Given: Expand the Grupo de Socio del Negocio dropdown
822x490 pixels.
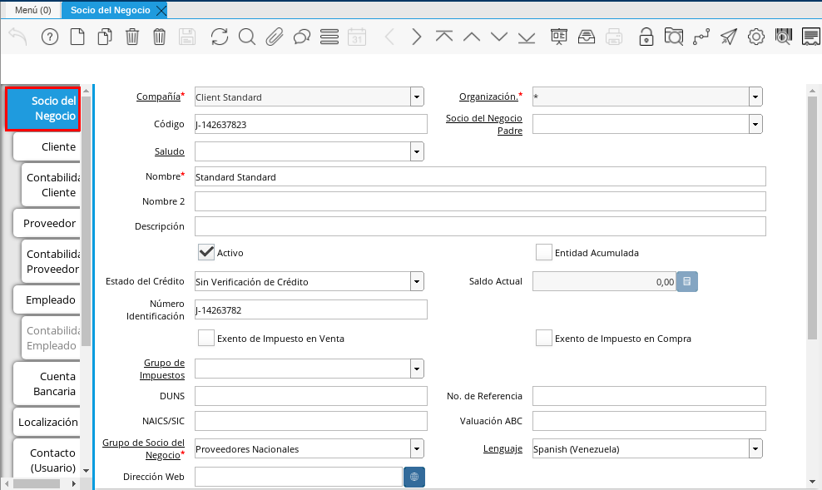Looking at the screenshot, I should [416, 449].
